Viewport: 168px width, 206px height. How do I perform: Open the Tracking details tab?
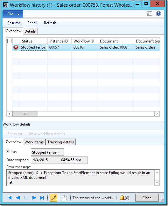(x=60, y=142)
